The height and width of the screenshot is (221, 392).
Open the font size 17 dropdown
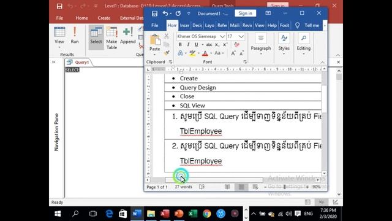point(241,37)
